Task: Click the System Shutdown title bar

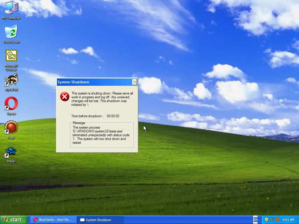Action: coord(94,82)
